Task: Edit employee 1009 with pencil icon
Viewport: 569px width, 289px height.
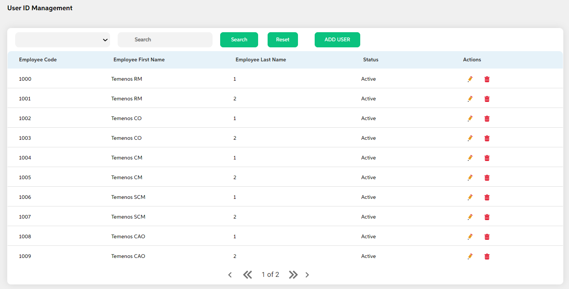Action: (x=470, y=256)
